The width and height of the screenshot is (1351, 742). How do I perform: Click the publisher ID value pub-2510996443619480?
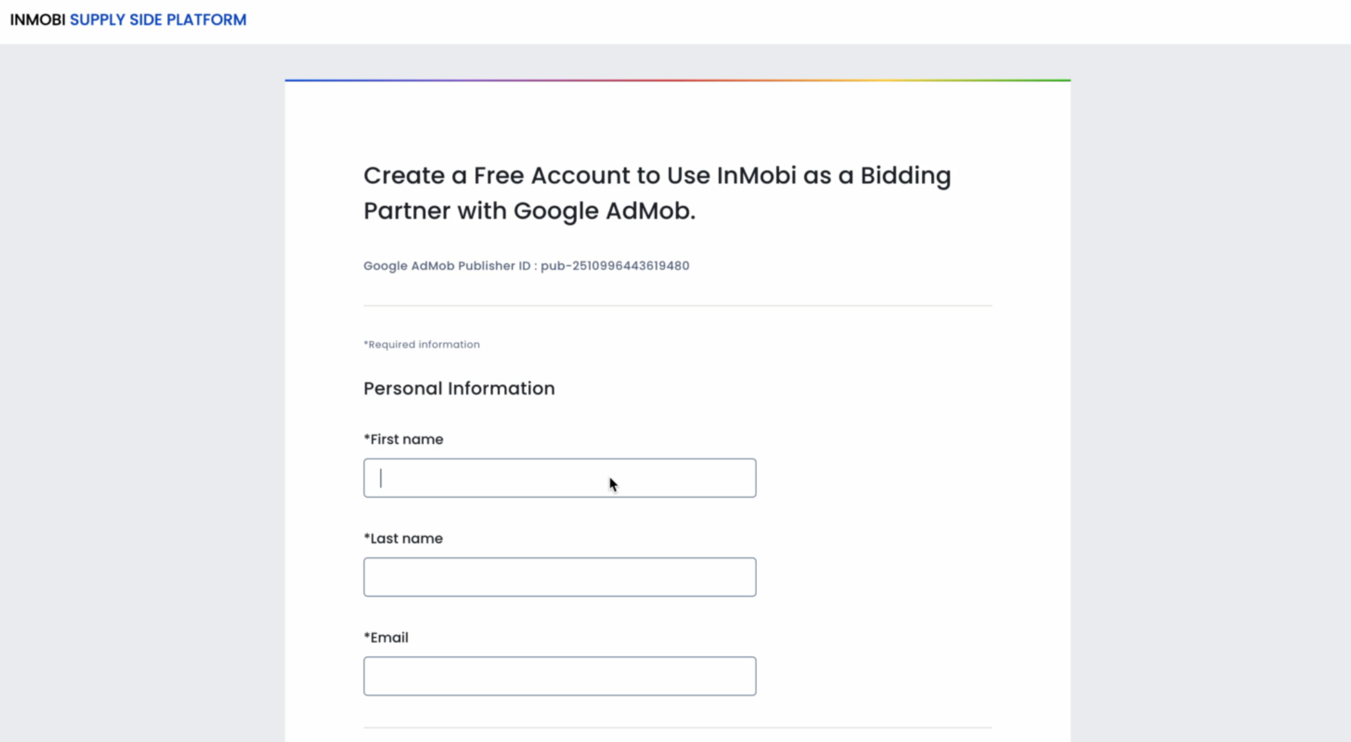point(614,266)
